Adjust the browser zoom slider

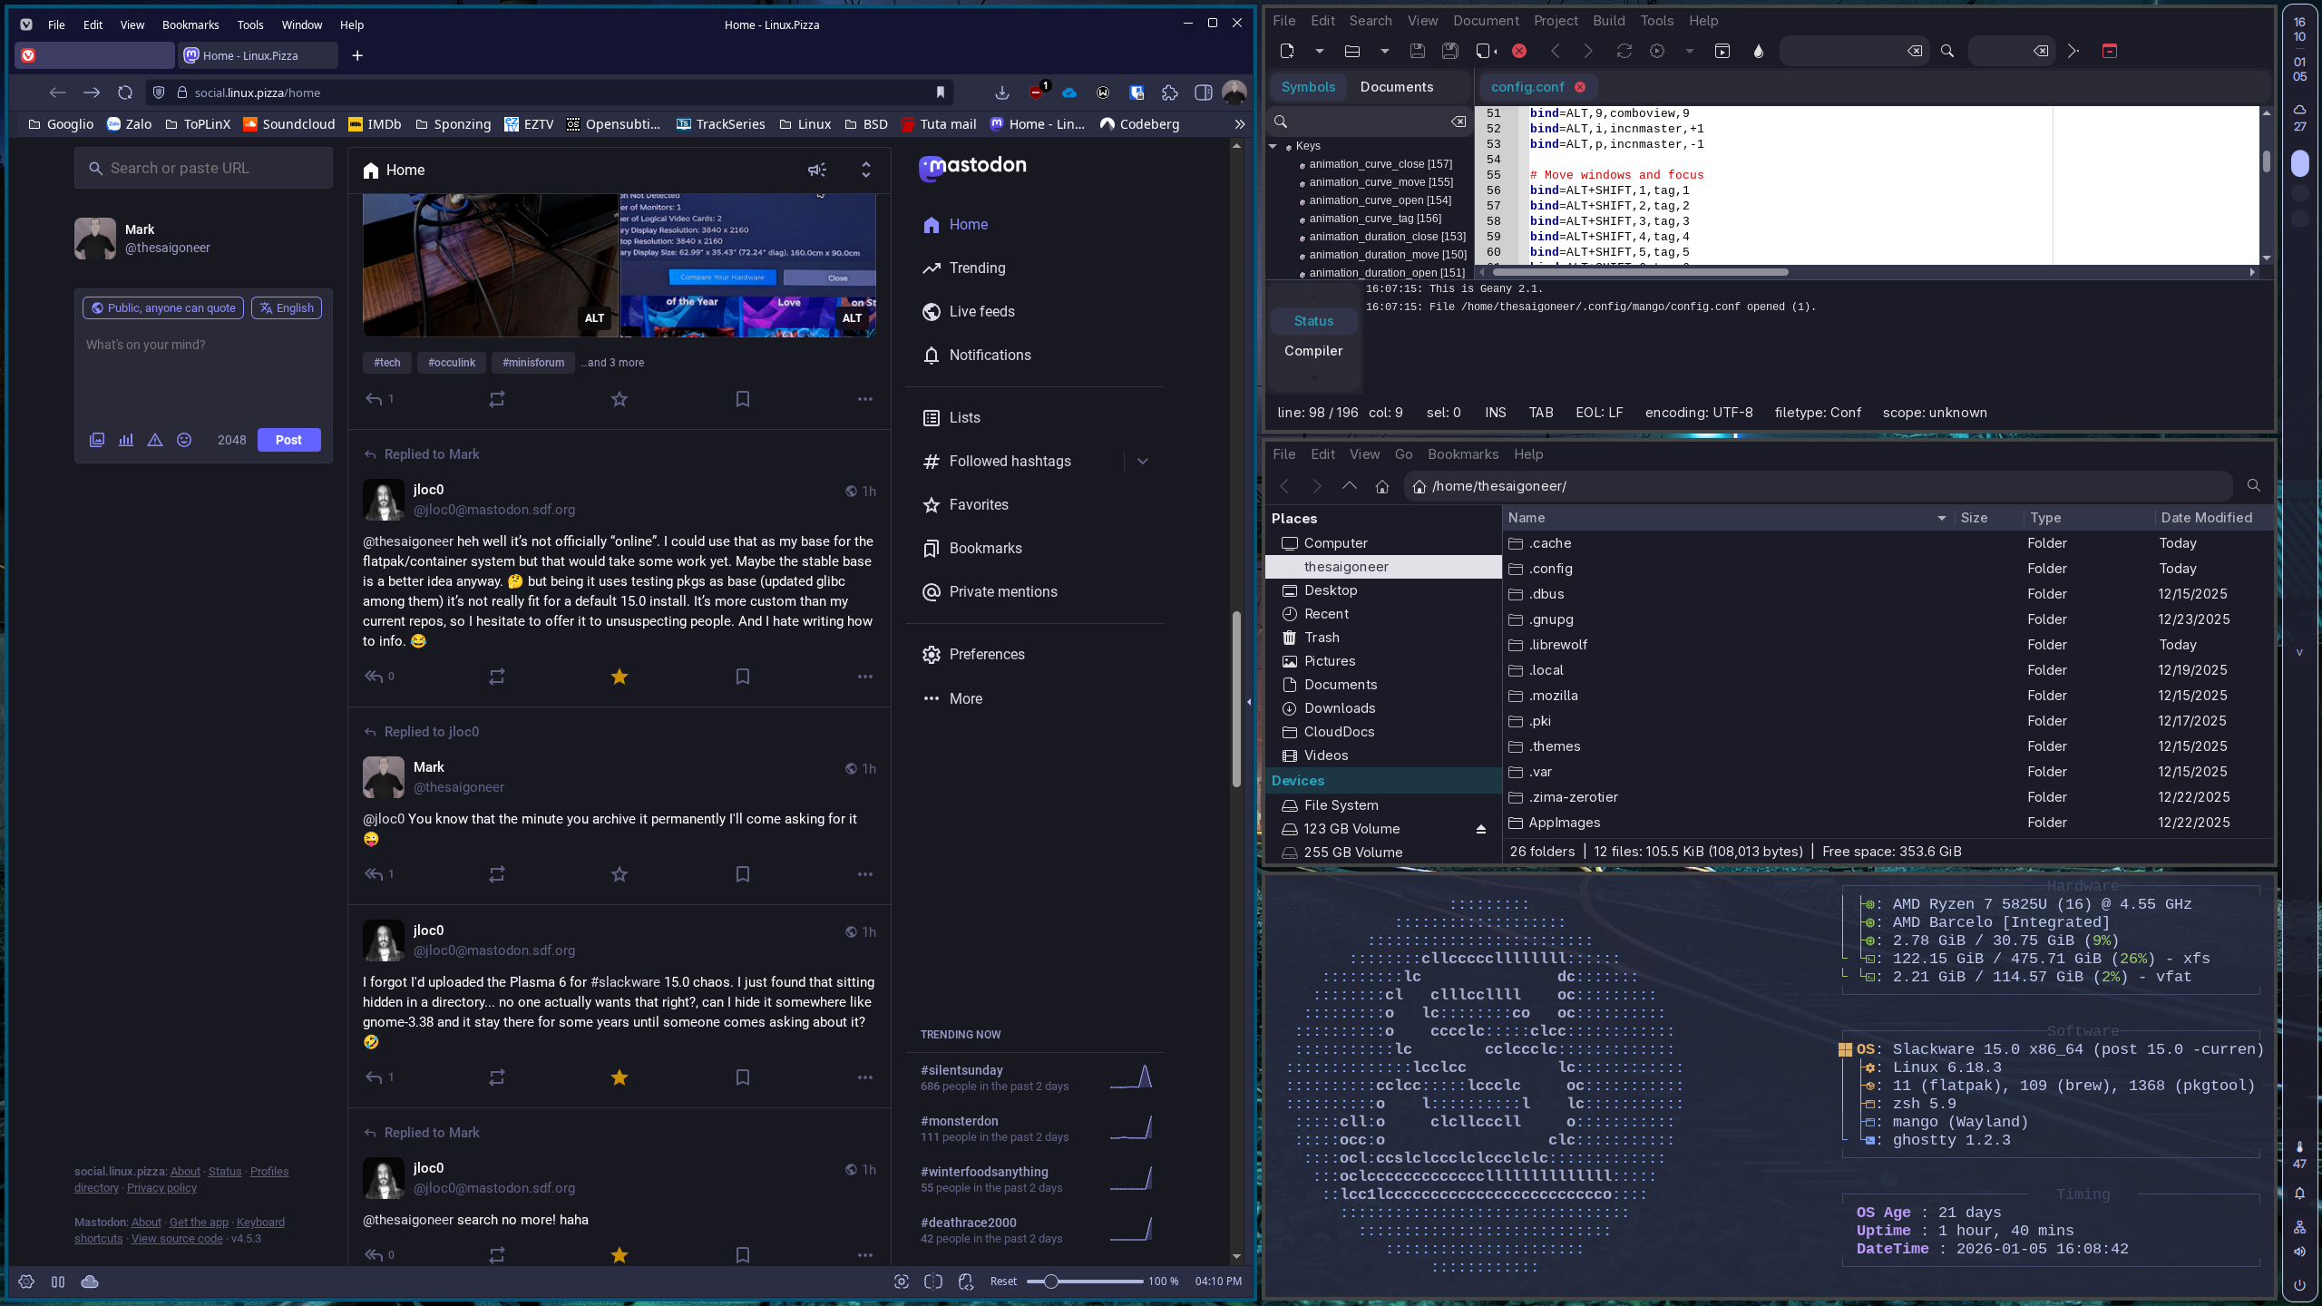click(1050, 1282)
